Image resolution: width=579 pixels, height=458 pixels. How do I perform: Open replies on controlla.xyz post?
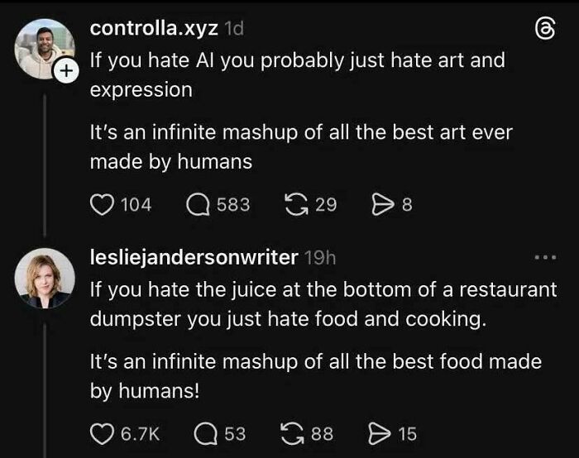pyautogui.click(x=199, y=204)
